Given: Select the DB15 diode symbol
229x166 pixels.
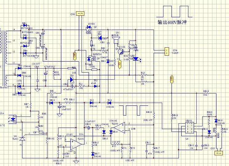Looking at the screenshot, I should [x=104, y=132].
